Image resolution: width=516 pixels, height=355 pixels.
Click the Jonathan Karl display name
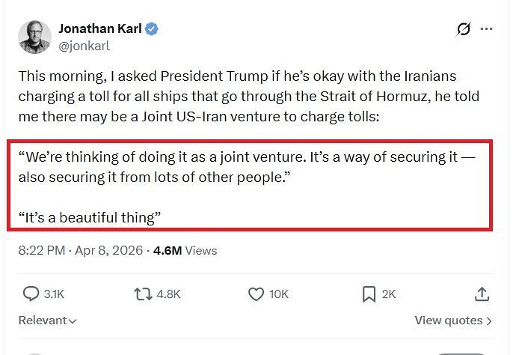tap(100, 30)
